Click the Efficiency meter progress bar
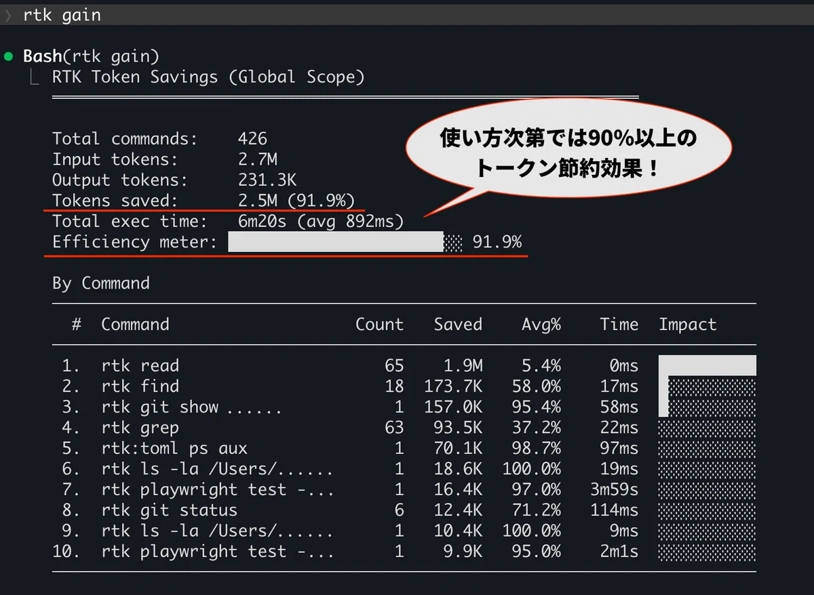 [x=345, y=242]
